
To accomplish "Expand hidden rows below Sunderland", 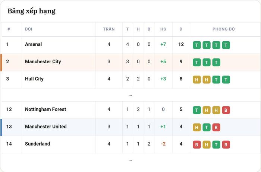I will (x=130, y=160).
